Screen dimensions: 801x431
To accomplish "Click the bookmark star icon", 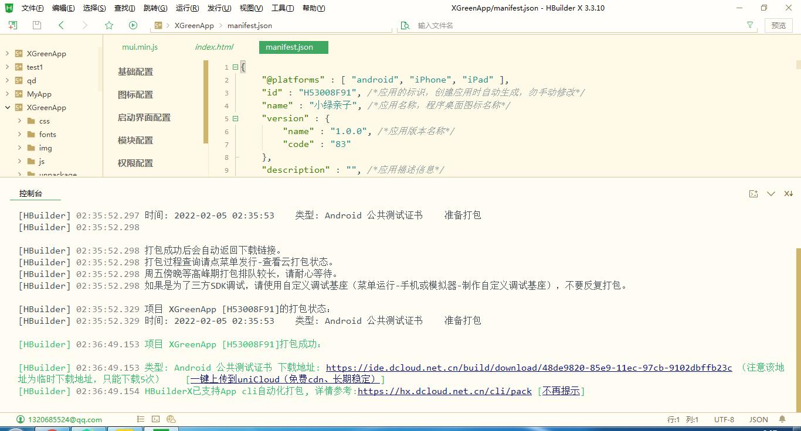I will pyautogui.click(x=109, y=25).
